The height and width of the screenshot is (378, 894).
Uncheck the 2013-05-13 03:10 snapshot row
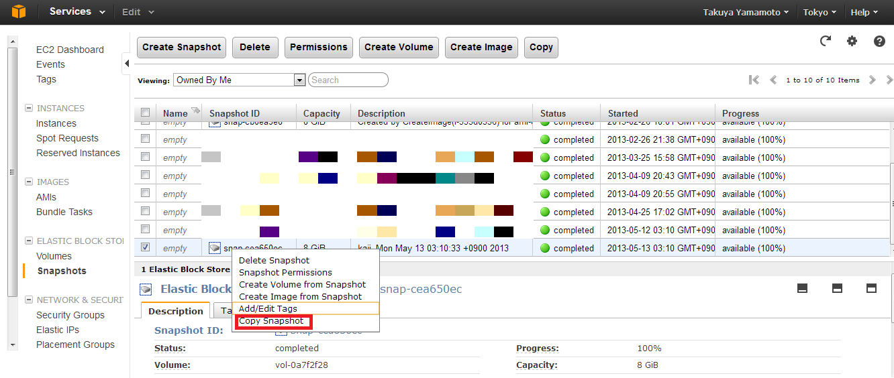pyautogui.click(x=145, y=247)
